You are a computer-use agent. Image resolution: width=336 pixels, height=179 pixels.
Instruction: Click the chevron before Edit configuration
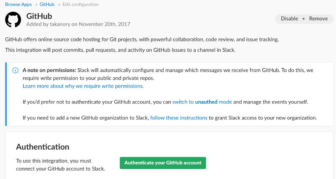point(59,5)
